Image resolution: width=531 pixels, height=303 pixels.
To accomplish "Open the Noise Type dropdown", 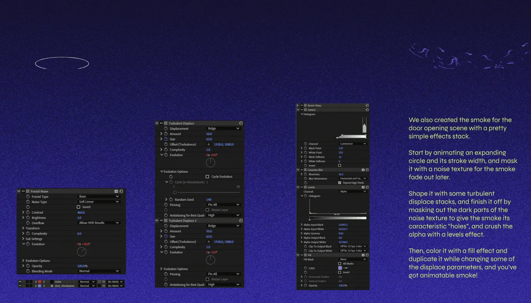I will coord(99,202).
